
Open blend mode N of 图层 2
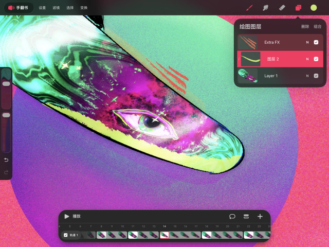[x=307, y=59]
